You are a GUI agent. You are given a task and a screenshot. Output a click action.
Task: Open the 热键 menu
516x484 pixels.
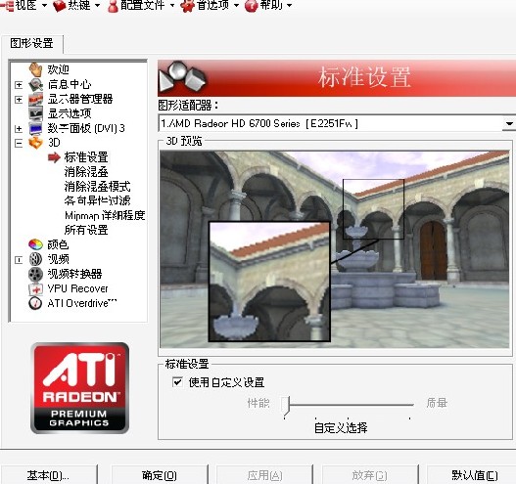[76, 5]
